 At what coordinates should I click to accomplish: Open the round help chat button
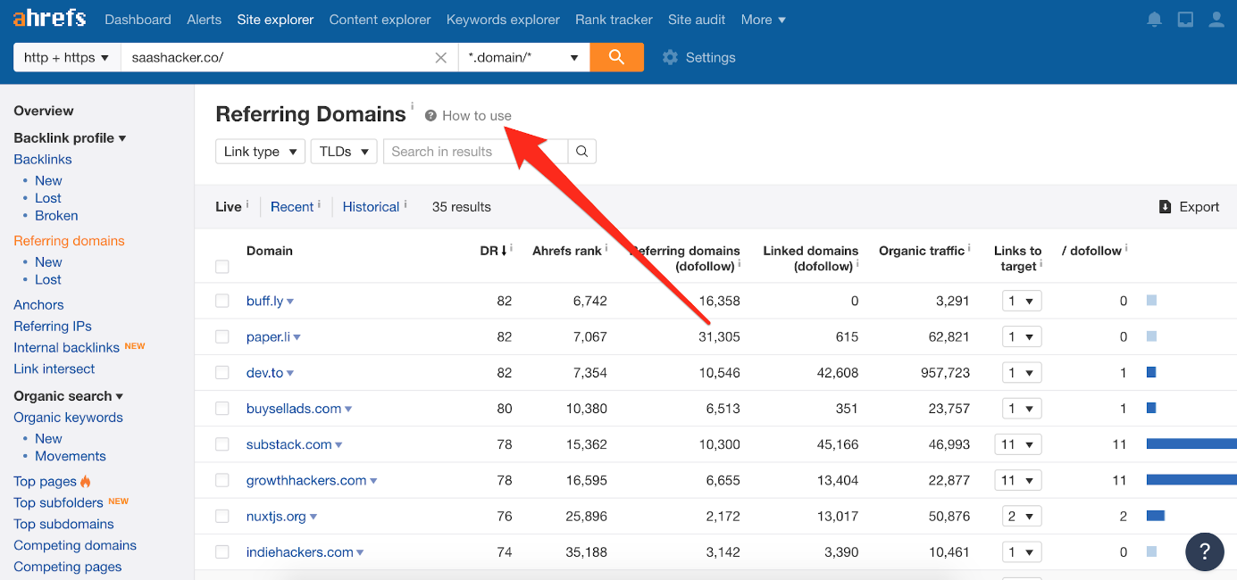tap(1204, 551)
